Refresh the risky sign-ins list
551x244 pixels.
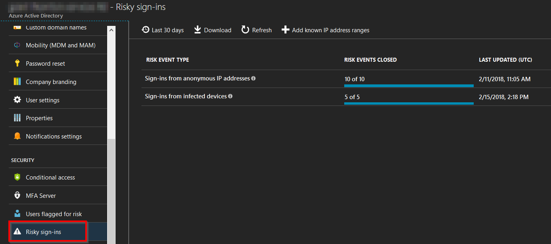point(256,30)
